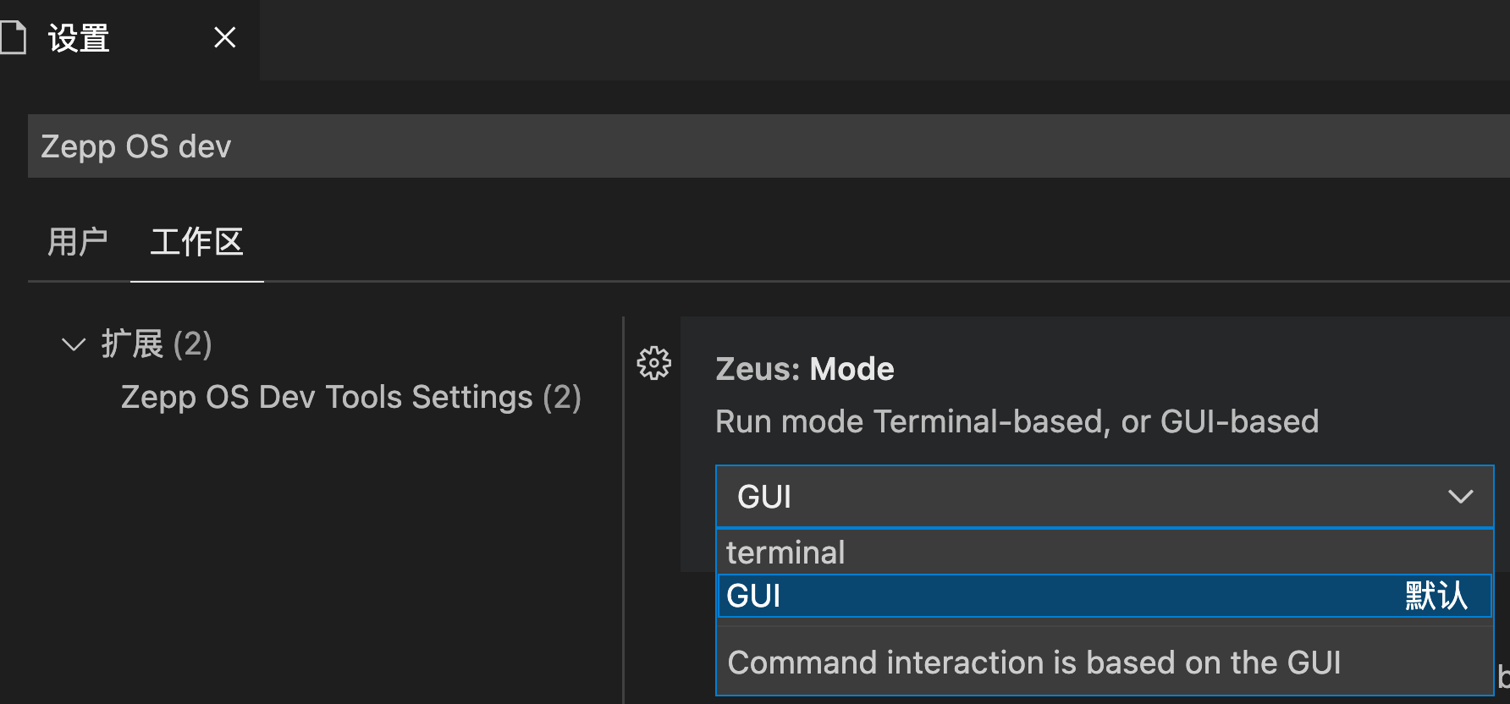1510x704 pixels.
Task: Activate the 设置 tab title
Action: (x=79, y=39)
